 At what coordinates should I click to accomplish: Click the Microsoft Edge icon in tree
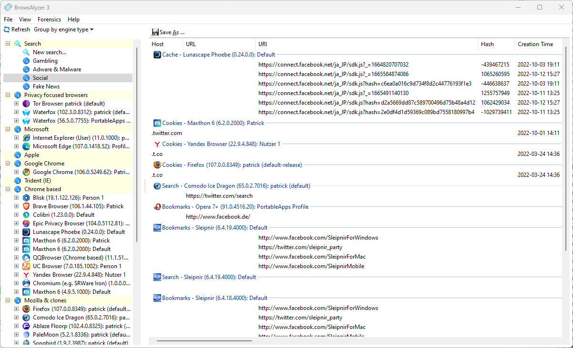(26, 146)
